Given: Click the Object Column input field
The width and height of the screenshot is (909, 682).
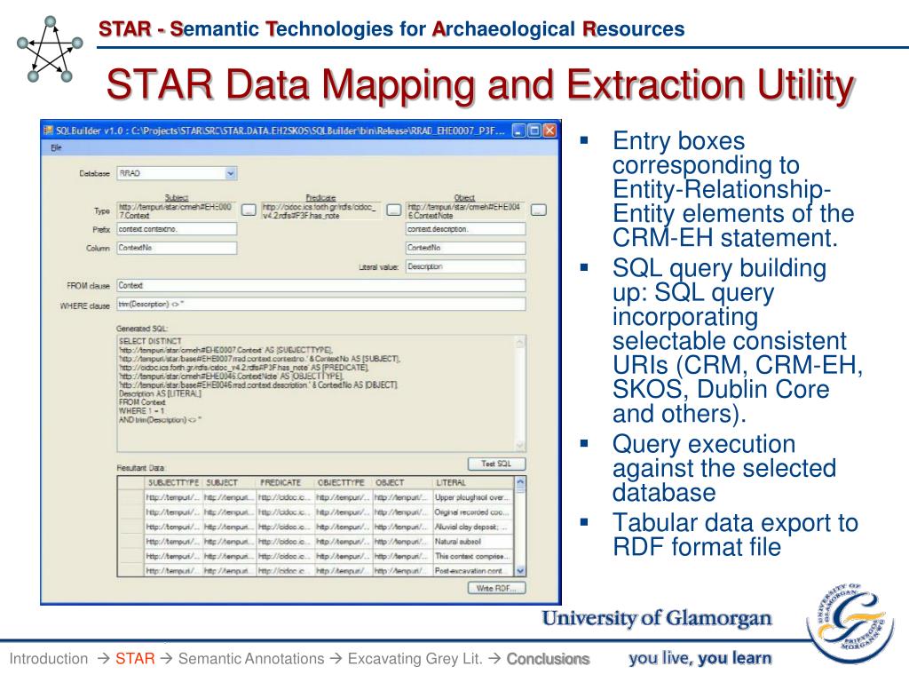Looking at the screenshot, I should point(465,249).
